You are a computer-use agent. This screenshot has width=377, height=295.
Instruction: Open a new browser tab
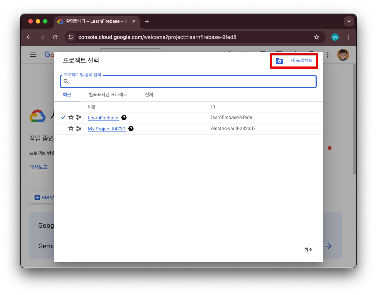click(x=147, y=21)
